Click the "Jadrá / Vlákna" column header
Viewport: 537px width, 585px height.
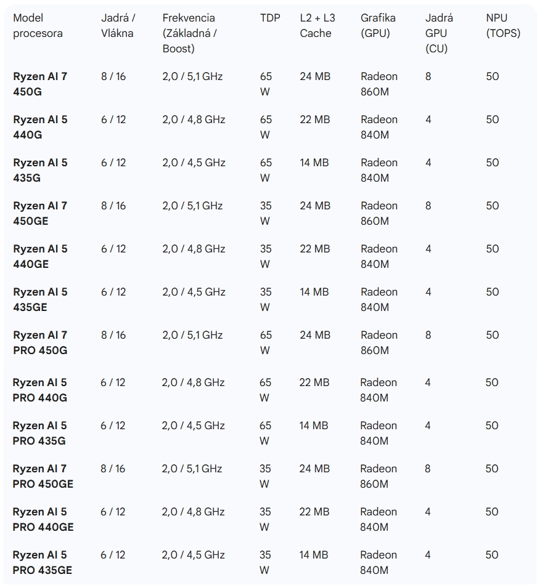(118, 26)
